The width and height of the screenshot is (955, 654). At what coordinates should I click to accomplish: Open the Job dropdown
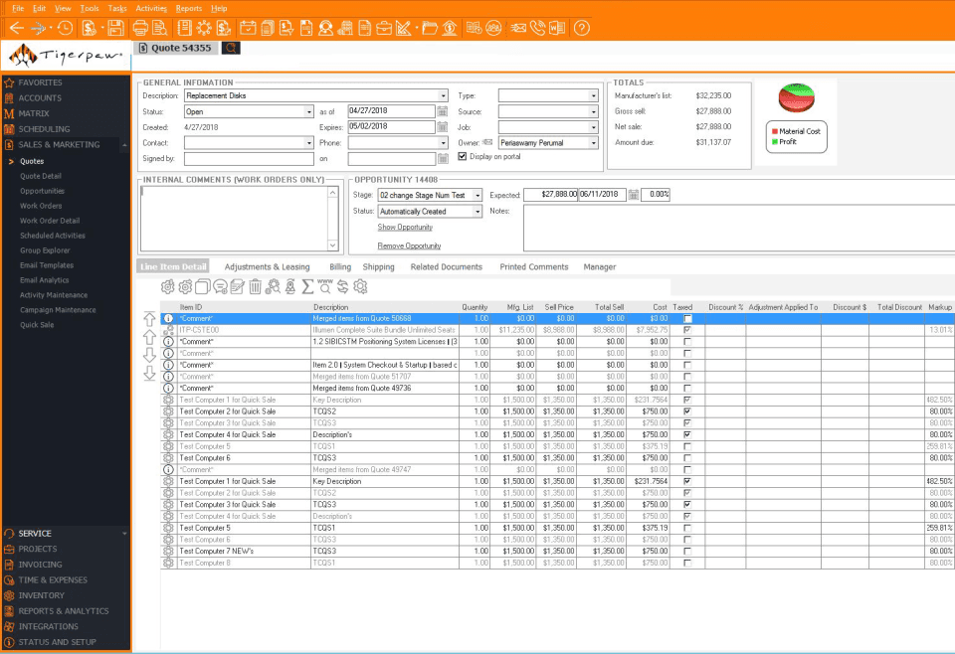tap(593, 127)
